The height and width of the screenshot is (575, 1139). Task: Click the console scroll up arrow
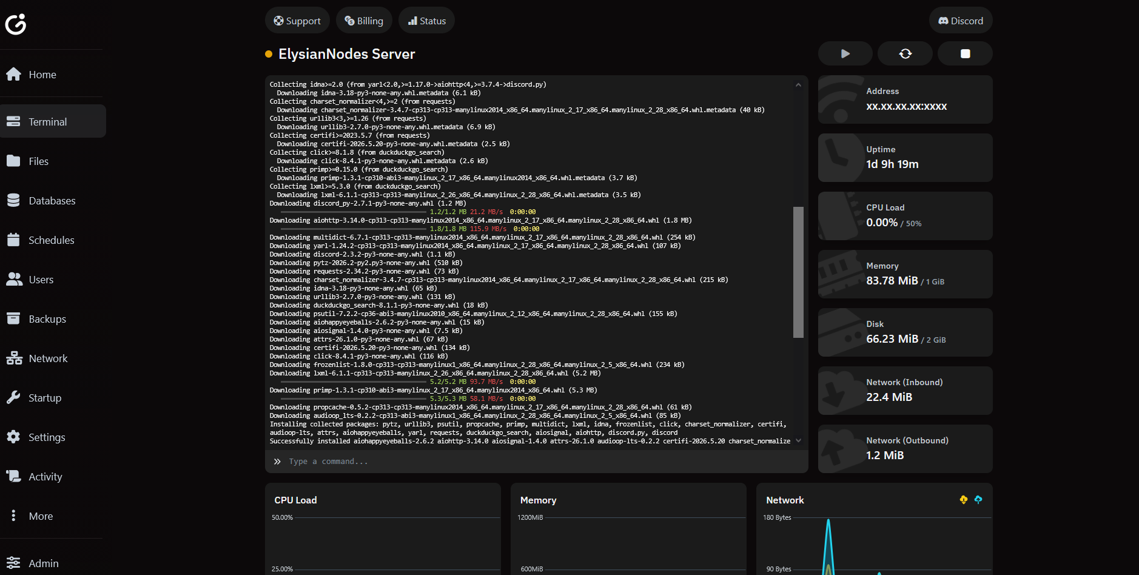(x=798, y=85)
